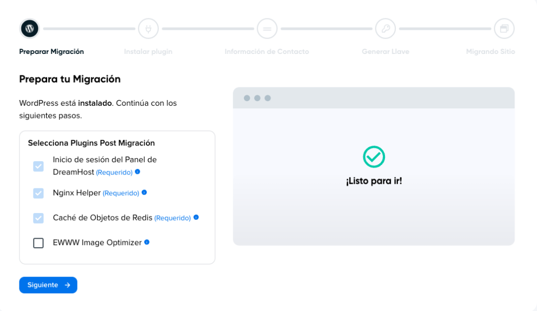Click the Prepara tu Migración heading
The height and width of the screenshot is (311, 537).
coord(70,79)
